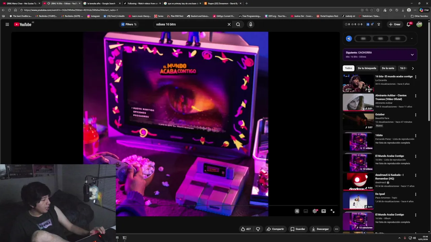The height and width of the screenshot is (242, 431).
Task: Open options menu for October video
Action: click(x=416, y=115)
